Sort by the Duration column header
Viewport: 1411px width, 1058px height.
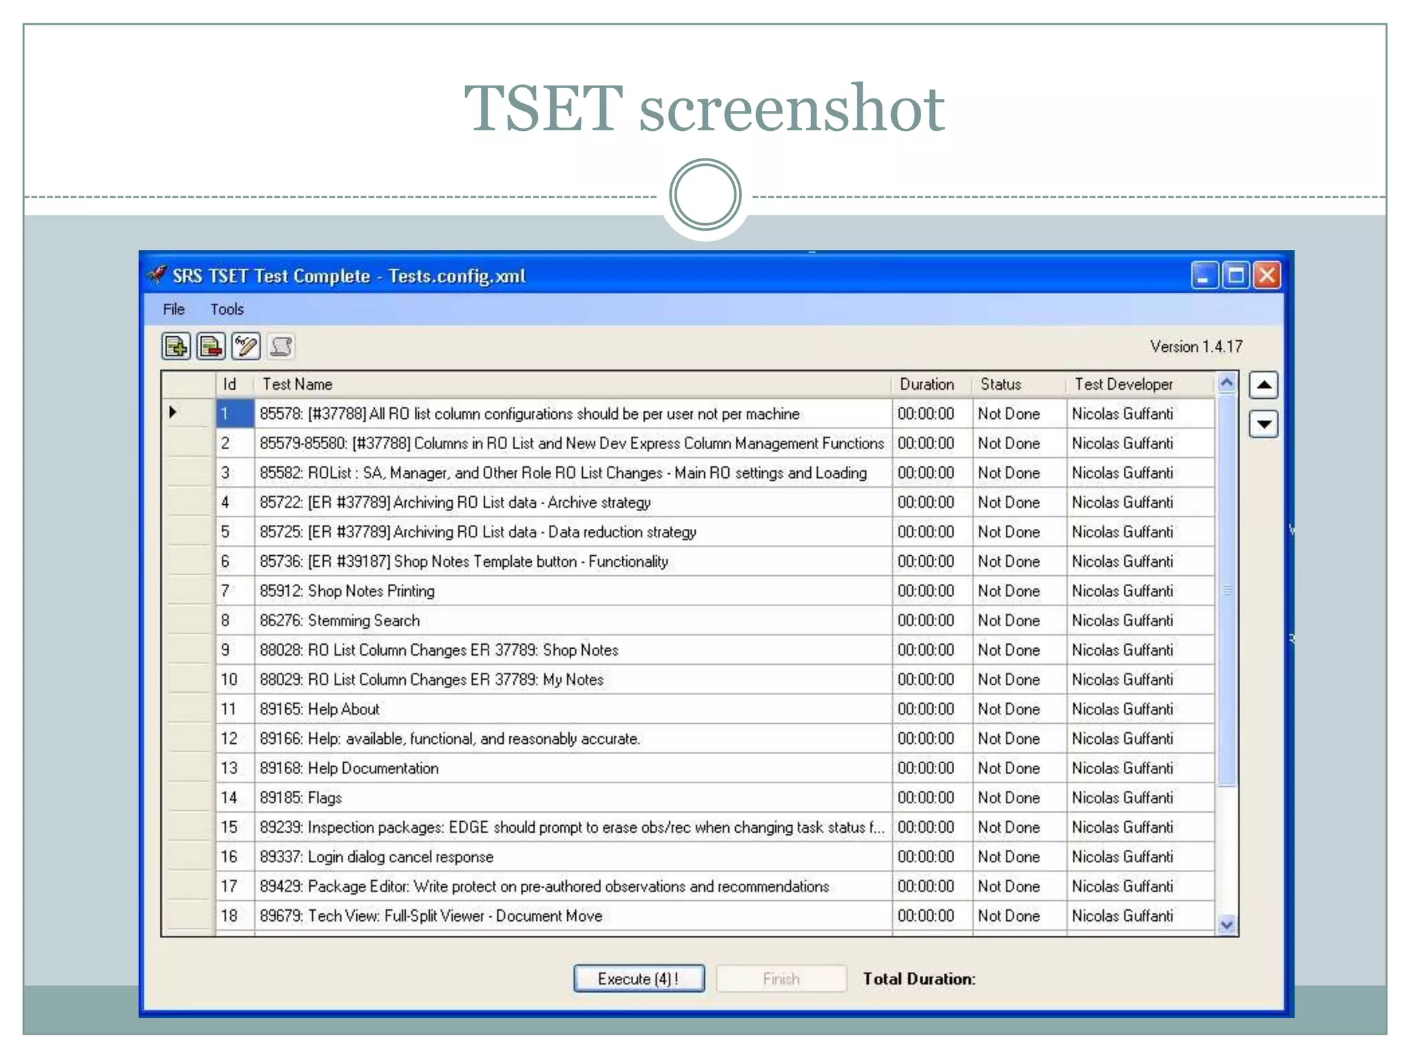(932, 384)
